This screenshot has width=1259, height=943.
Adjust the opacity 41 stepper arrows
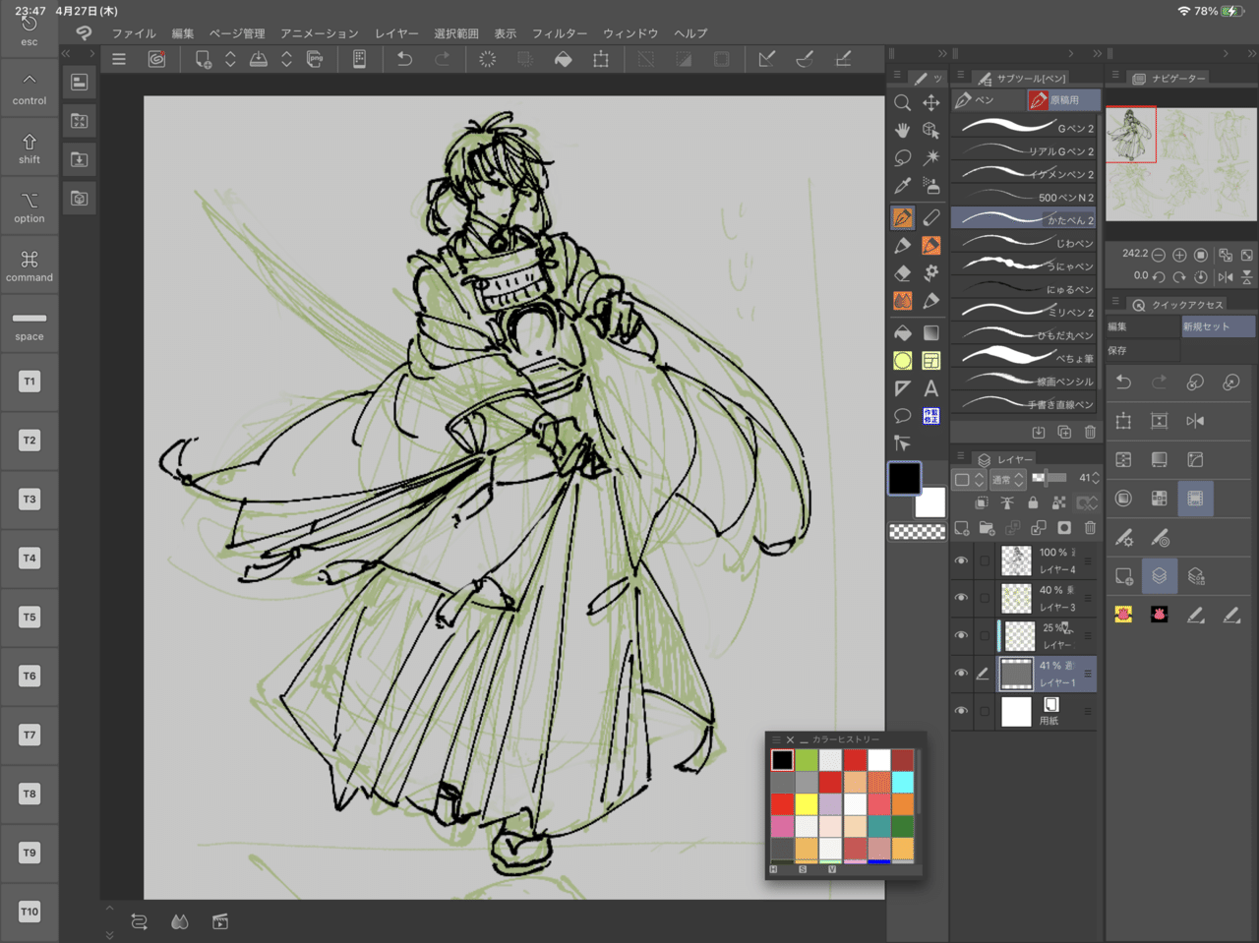pos(1097,479)
